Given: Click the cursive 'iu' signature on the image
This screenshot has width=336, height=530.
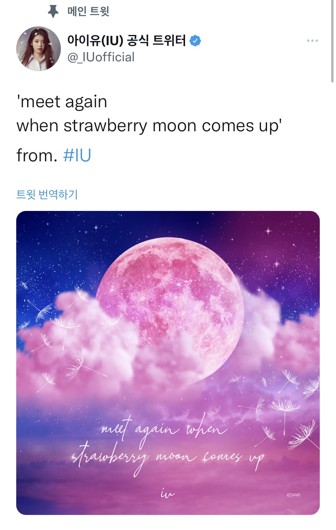Looking at the screenshot, I should point(167,493).
